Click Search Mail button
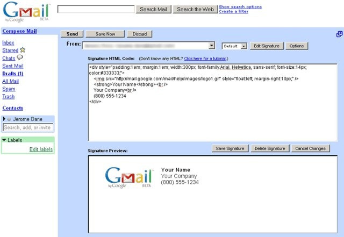This screenshot has width=344, height=237. 153,9
